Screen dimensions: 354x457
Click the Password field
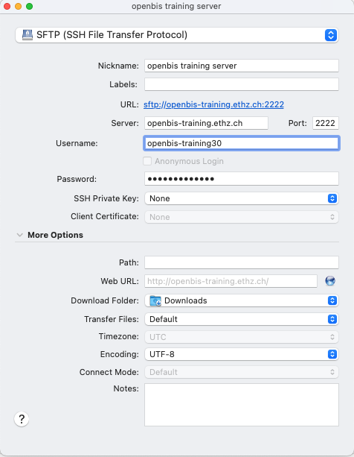241,179
